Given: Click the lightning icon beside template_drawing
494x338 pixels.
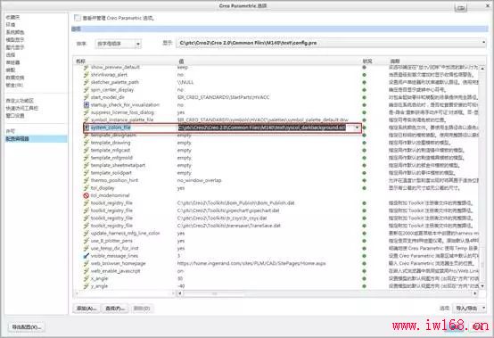Looking at the screenshot, I should click(86, 143).
